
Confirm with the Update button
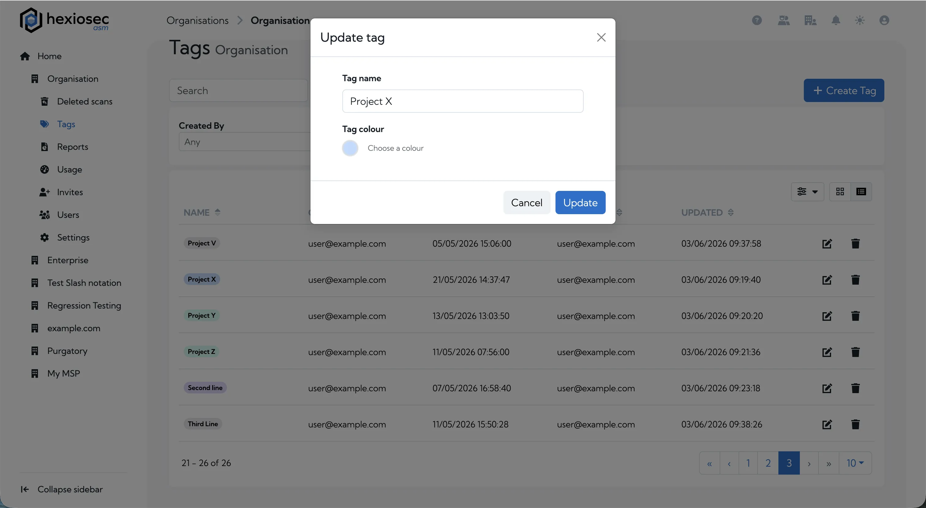[x=580, y=203]
